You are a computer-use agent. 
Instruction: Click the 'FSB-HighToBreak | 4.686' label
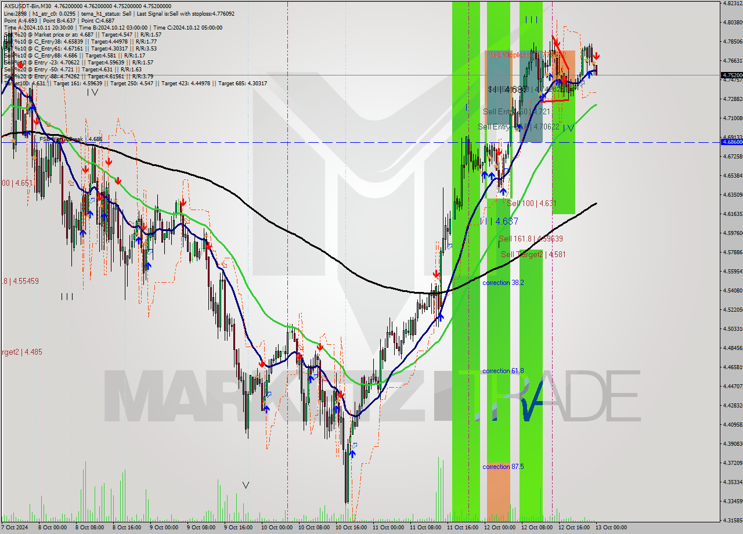click(71, 139)
